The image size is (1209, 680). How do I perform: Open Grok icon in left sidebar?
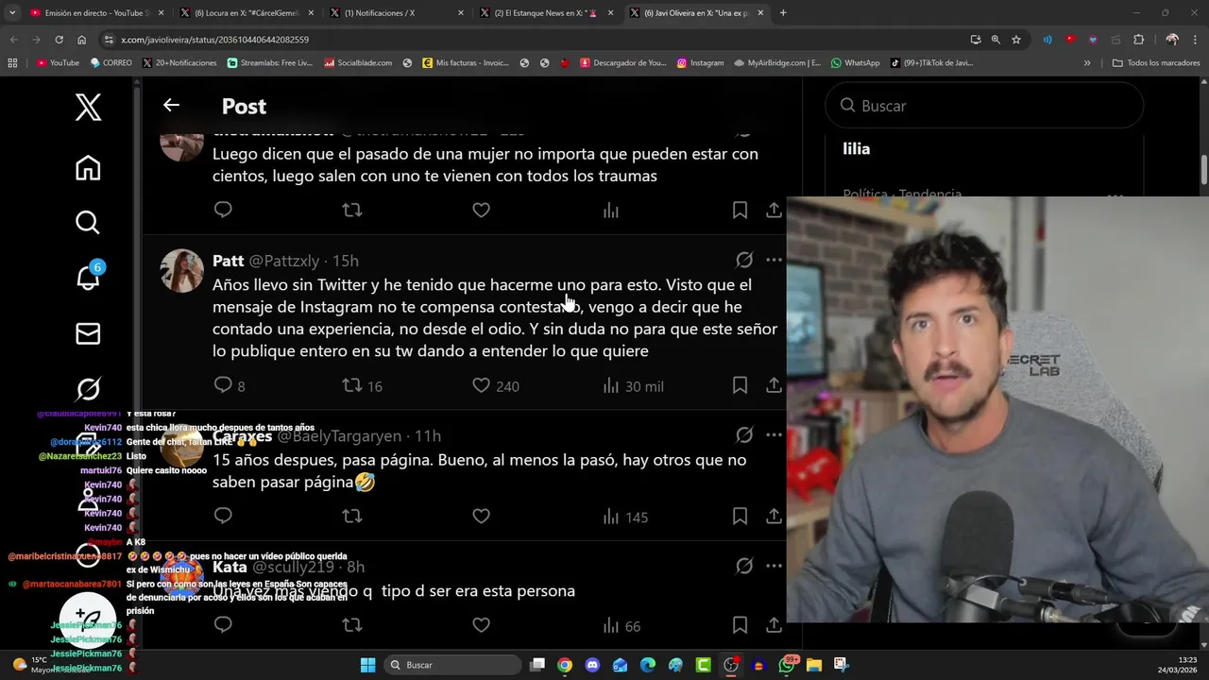[x=88, y=389]
